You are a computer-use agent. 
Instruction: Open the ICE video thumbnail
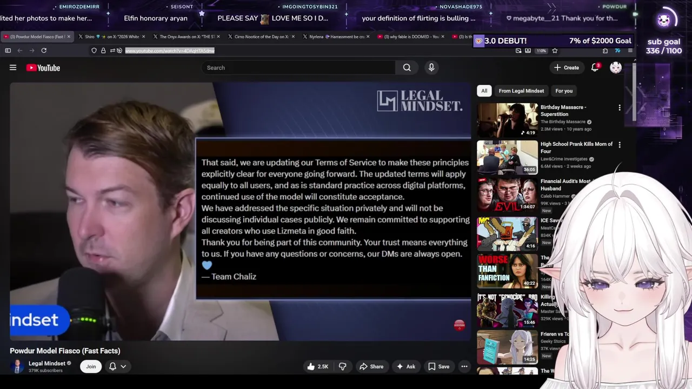507,233
